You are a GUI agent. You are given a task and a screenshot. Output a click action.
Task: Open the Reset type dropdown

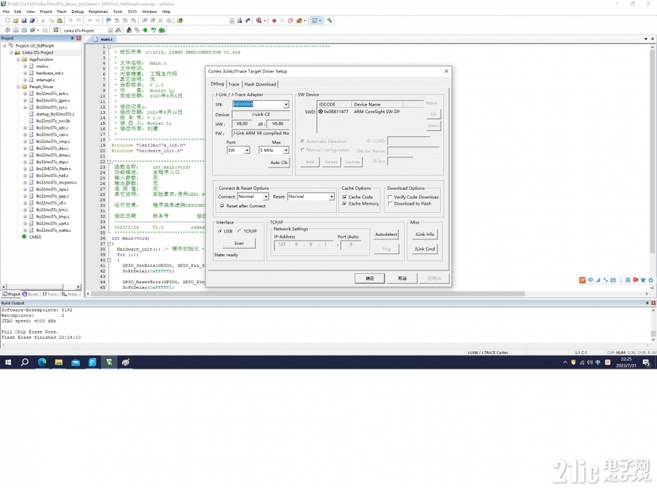coord(332,197)
